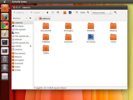The height and width of the screenshot is (100, 133).
Task: Open the computer toolbar icon
Action: 70,12
